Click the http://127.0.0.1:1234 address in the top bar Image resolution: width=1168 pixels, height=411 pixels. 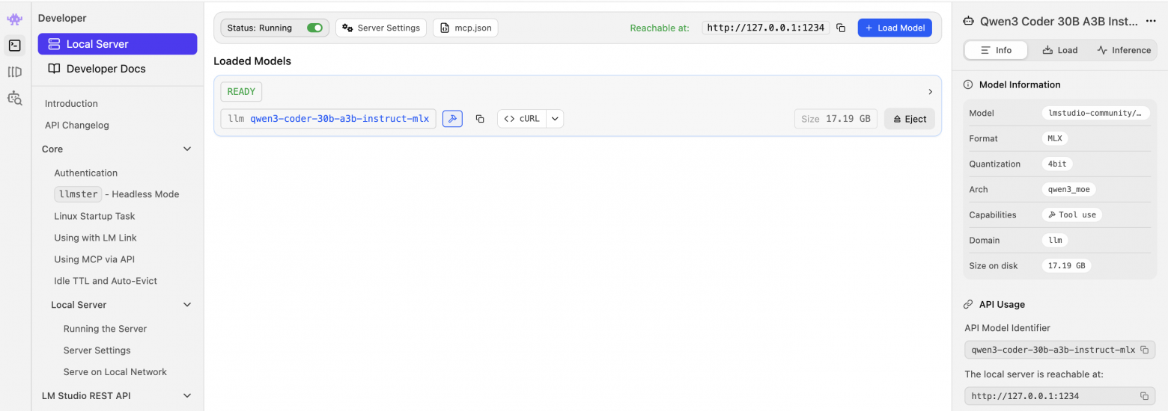765,28
